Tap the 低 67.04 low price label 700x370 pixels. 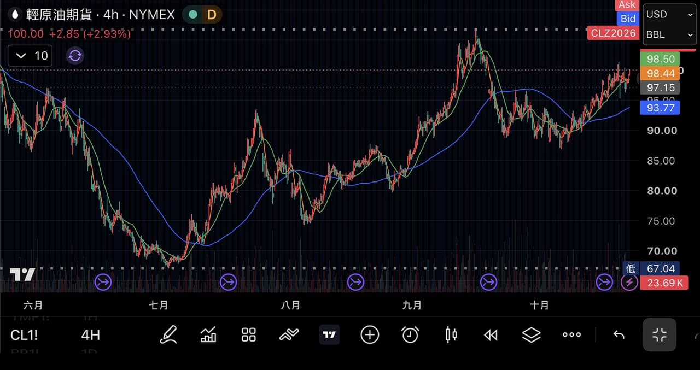tap(651, 268)
